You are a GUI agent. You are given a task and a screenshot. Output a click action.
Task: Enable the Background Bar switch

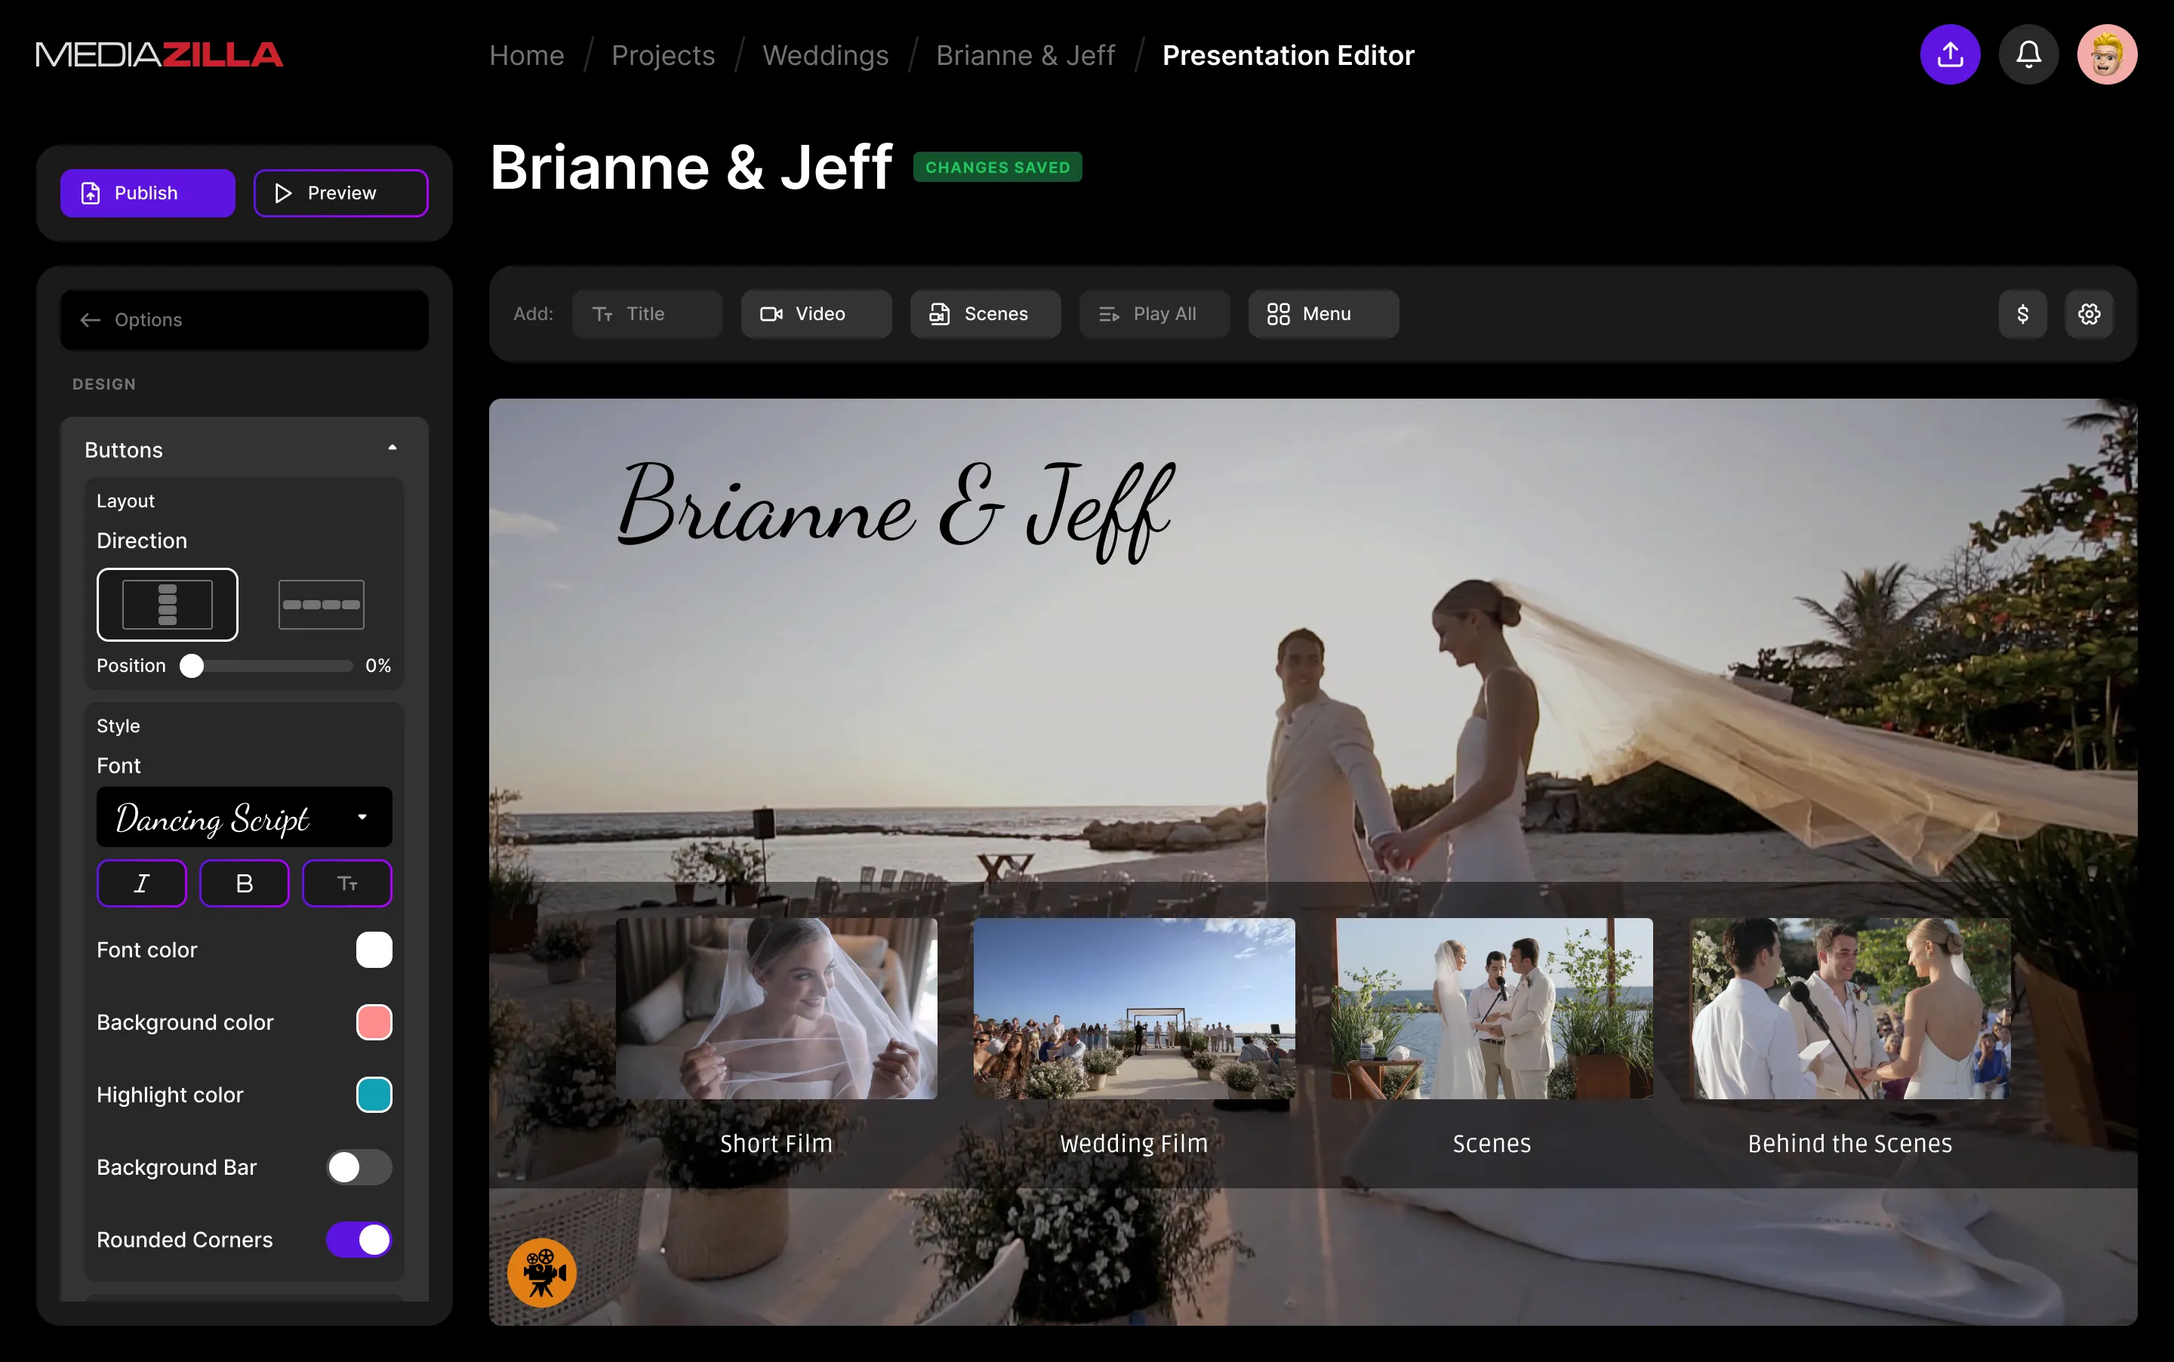click(359, 1167)
